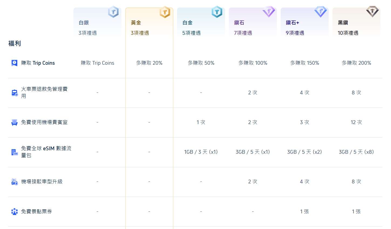Click the 鑽石 tier diamond badge icon

[269, 12]
